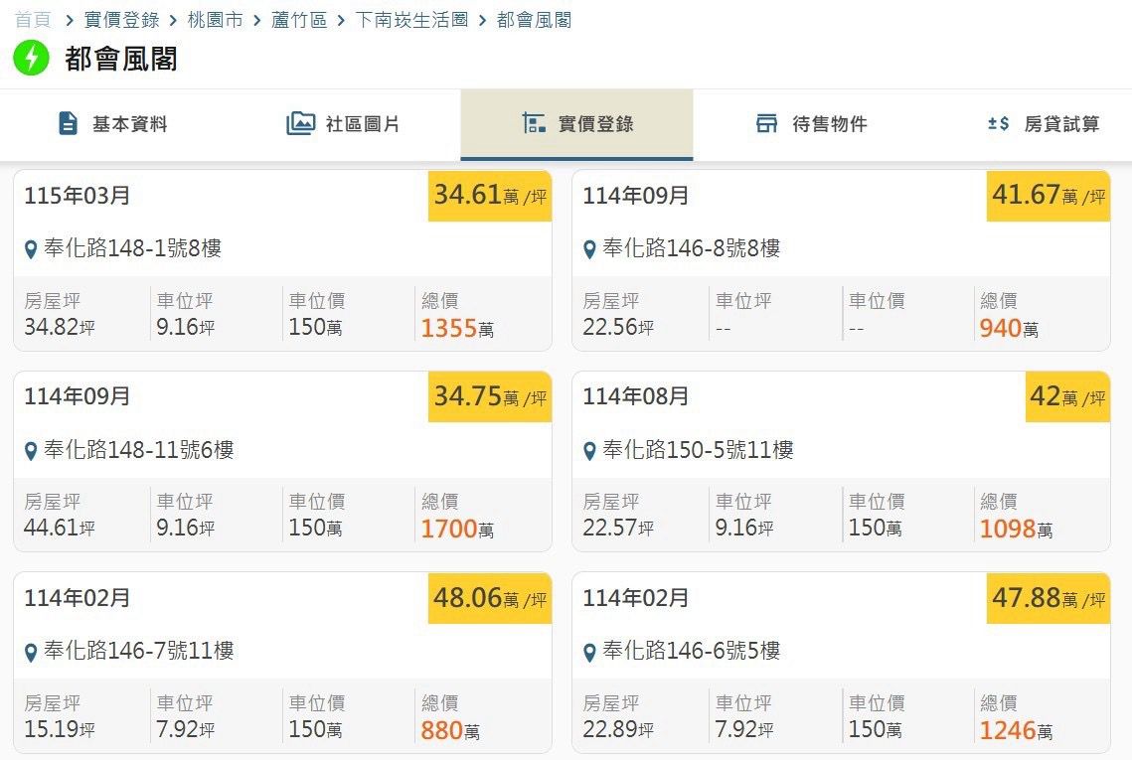Click the 實價登錄 chart icon
Image resolution: width=1132 pixels, height=760 pixels.
[535, 123]
